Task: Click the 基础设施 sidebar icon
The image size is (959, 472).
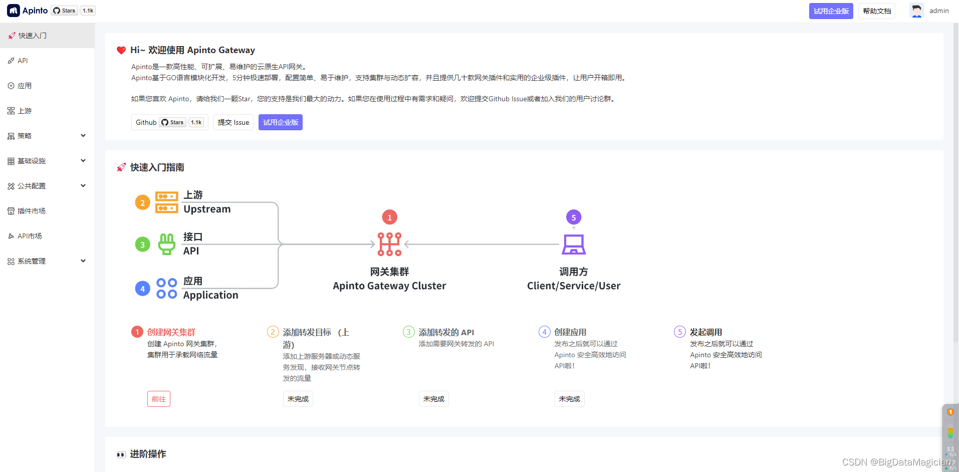Action: point(11,161)
